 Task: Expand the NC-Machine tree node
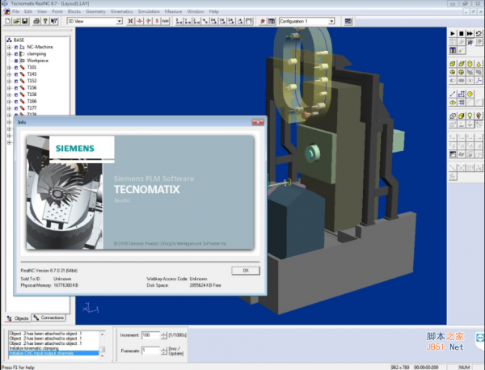9,47
